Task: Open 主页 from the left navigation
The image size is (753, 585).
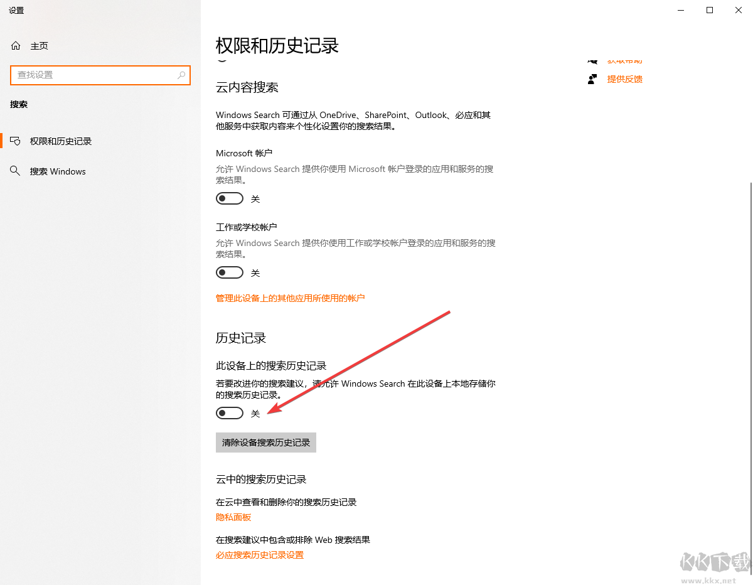Action: tap(39, 45)
